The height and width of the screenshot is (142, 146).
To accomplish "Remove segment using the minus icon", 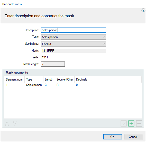I will click(139, 123).
